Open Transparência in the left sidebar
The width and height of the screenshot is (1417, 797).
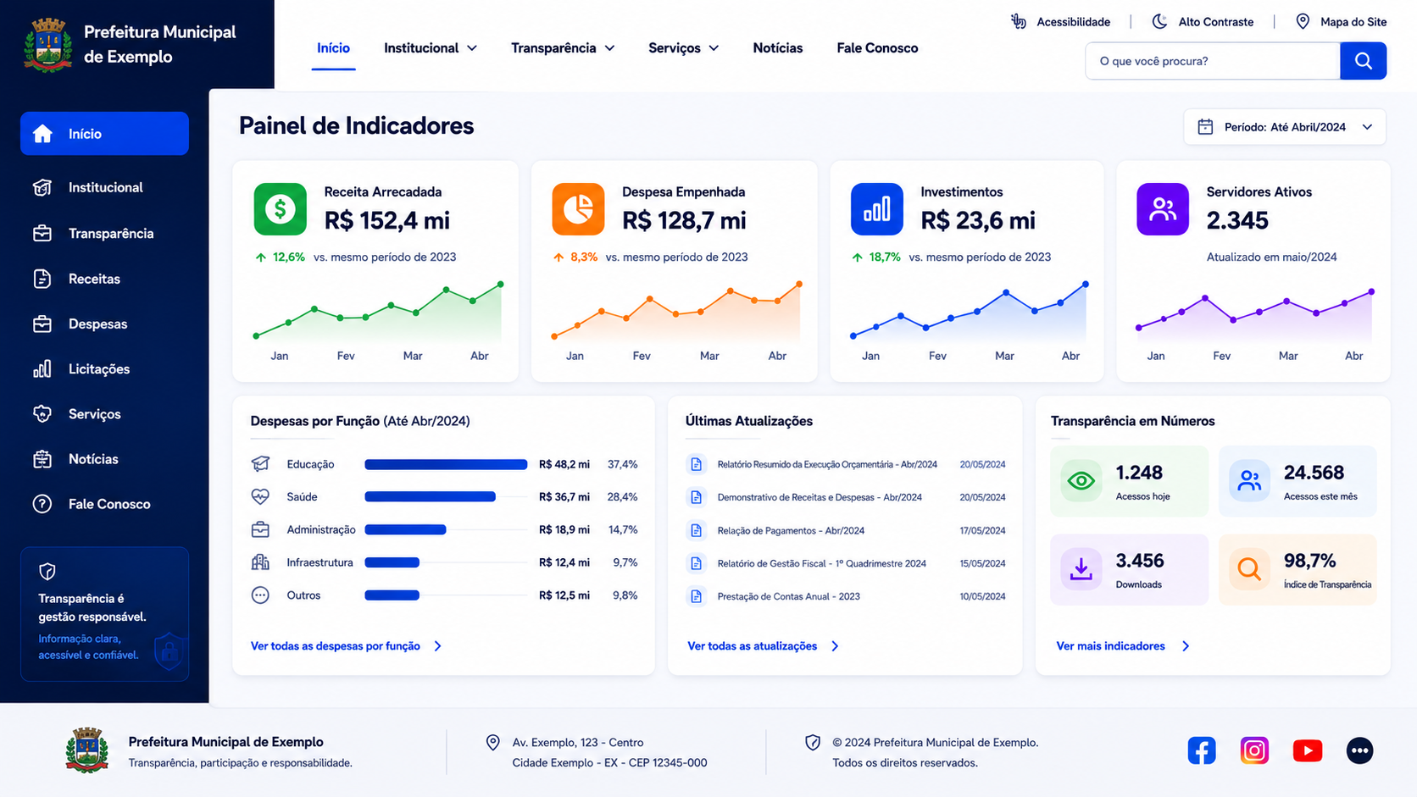point(104,234)
